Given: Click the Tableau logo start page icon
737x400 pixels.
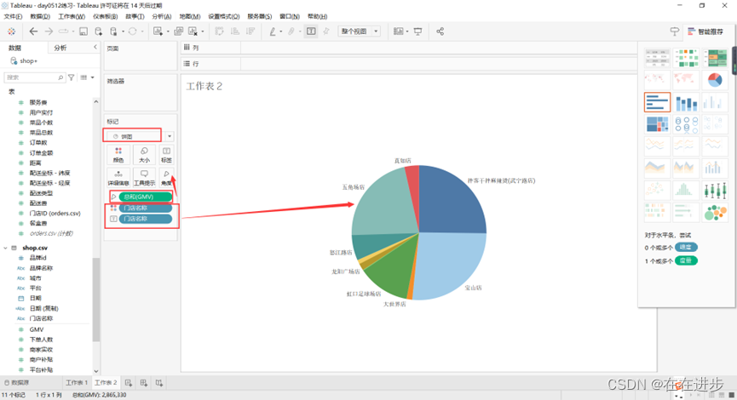Looking at the screenshot, I should tap(11, 31).
